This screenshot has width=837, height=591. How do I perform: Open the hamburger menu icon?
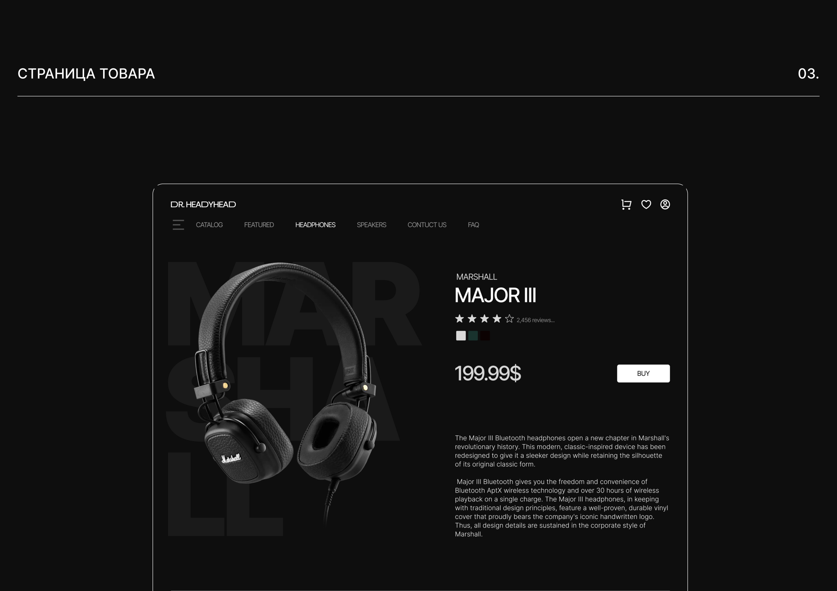coord(178,225)
